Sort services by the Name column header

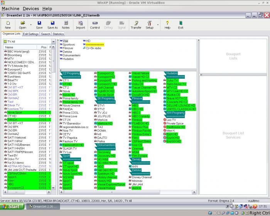tap(20, 47)
